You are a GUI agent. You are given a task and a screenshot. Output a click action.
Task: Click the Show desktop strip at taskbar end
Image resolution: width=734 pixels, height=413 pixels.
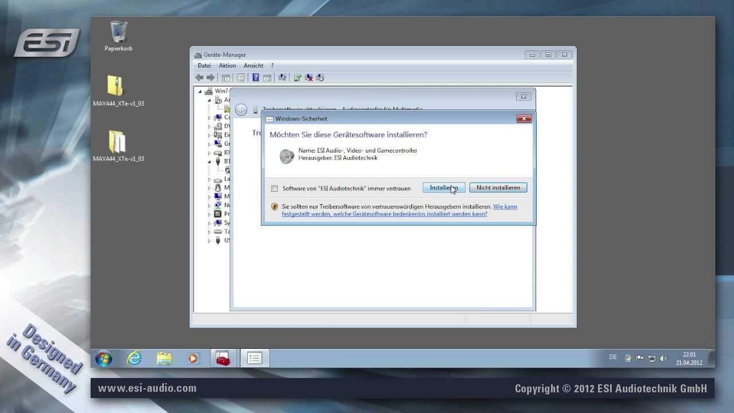point(712,359)
